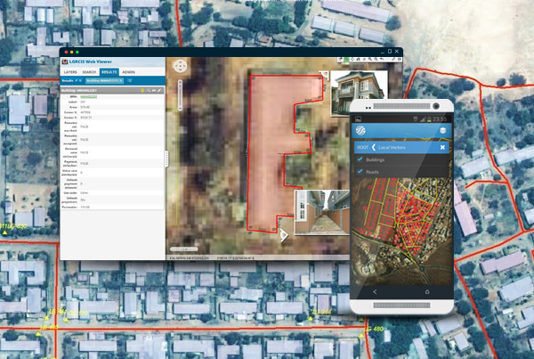
Task: Tap the phone's home navigation button
Action: point(427,292)
